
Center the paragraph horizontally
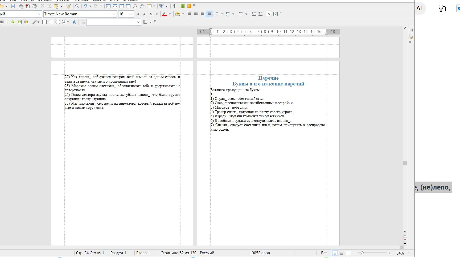pyautogui.click(x=196, y=14)
